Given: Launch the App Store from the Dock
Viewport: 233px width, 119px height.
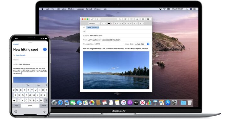Looking at the screenshot, I should coord(168,103).
